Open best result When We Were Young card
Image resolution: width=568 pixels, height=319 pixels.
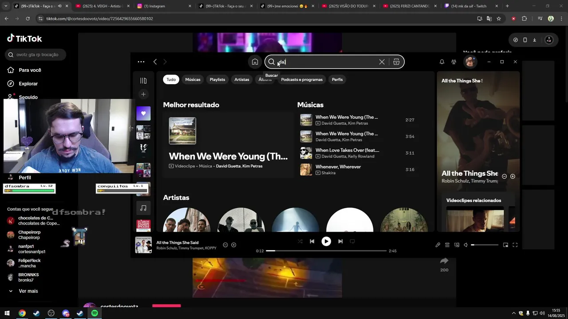tap(228, 144)
